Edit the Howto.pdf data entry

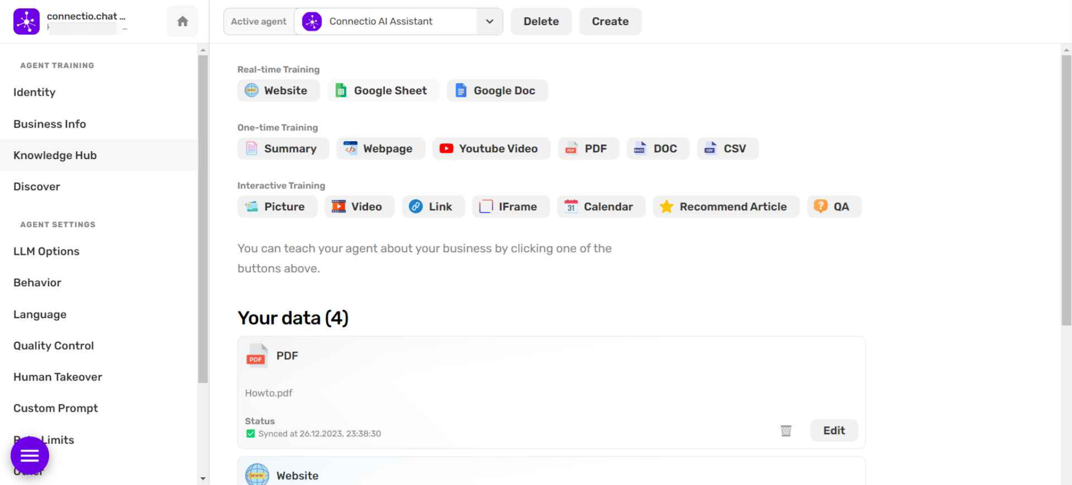[x=834, y=431]
